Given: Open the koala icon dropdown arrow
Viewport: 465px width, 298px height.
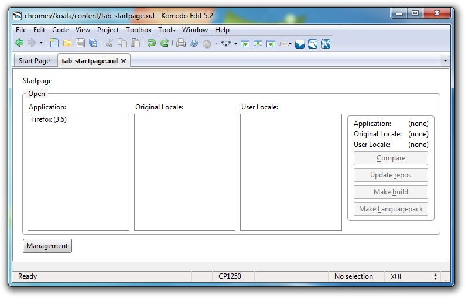Looking at the screenshot, I should [236, 44].
